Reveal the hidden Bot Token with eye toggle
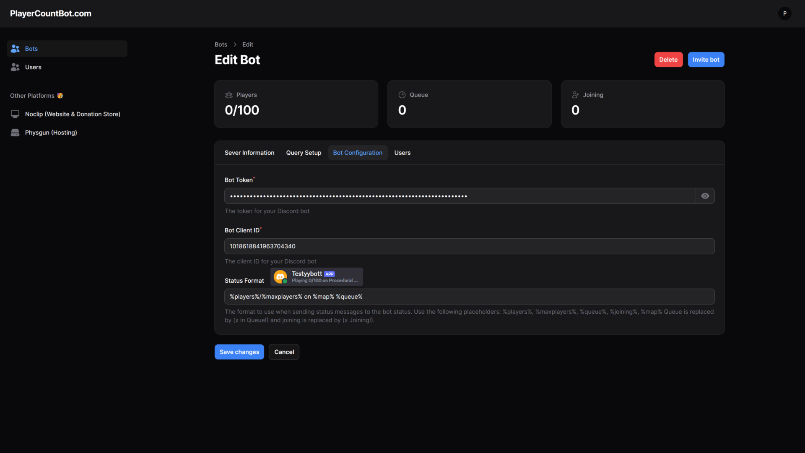This screenshot has width=805, height=453. click(x=705, y=196)
